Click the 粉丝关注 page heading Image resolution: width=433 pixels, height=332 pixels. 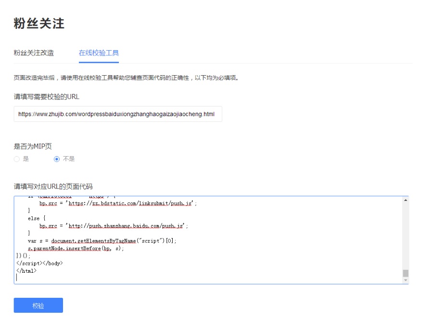click(x=39, y=23)
